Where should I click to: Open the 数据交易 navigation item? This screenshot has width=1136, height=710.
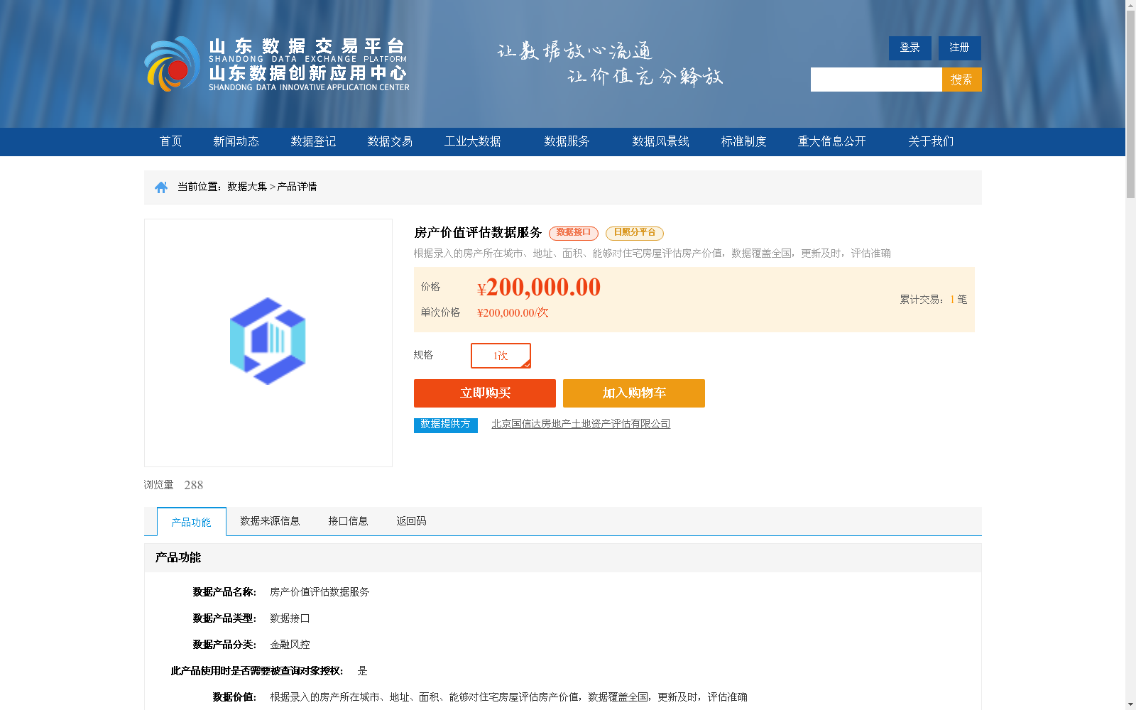click(x=390, y=141)
